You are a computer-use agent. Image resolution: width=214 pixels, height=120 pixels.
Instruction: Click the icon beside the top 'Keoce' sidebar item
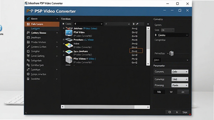28,19
